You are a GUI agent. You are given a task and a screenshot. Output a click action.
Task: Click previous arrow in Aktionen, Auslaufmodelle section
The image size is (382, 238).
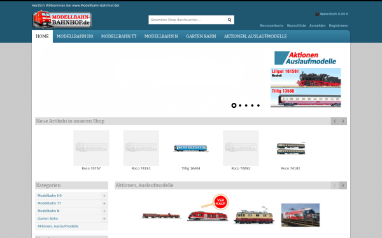pyautogui.click(x=334, y=185)
